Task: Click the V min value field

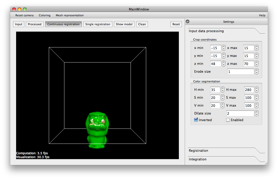Action: coord(215,106)
